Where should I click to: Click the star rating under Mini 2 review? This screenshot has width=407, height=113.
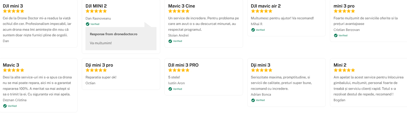point(344,70)
